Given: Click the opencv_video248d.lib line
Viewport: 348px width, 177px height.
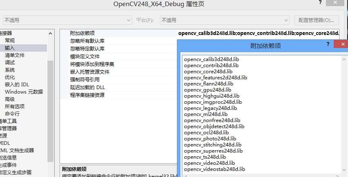Looking at the screenshot, I should click(209, 163).
